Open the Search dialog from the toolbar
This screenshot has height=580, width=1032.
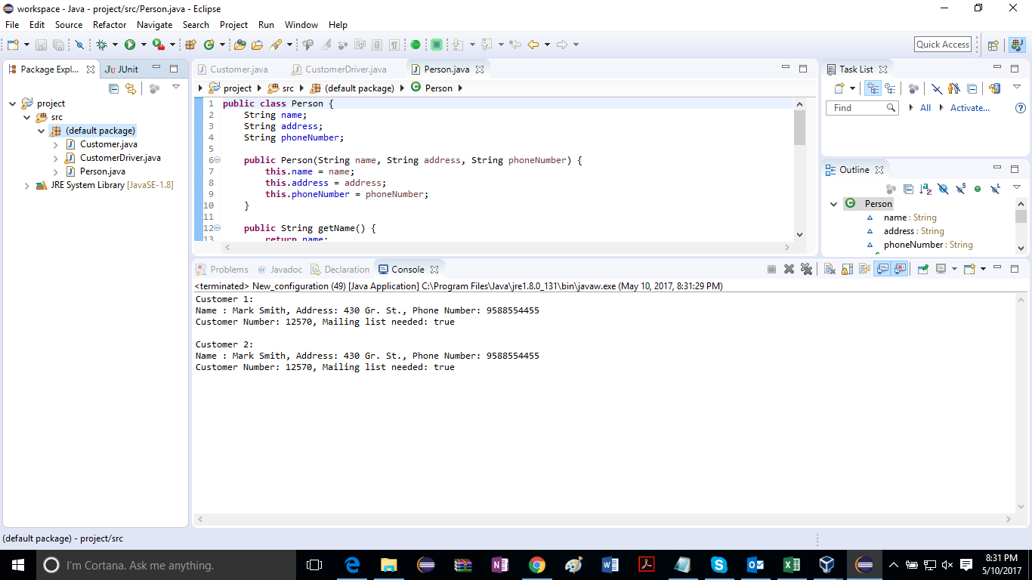[277, 44]
